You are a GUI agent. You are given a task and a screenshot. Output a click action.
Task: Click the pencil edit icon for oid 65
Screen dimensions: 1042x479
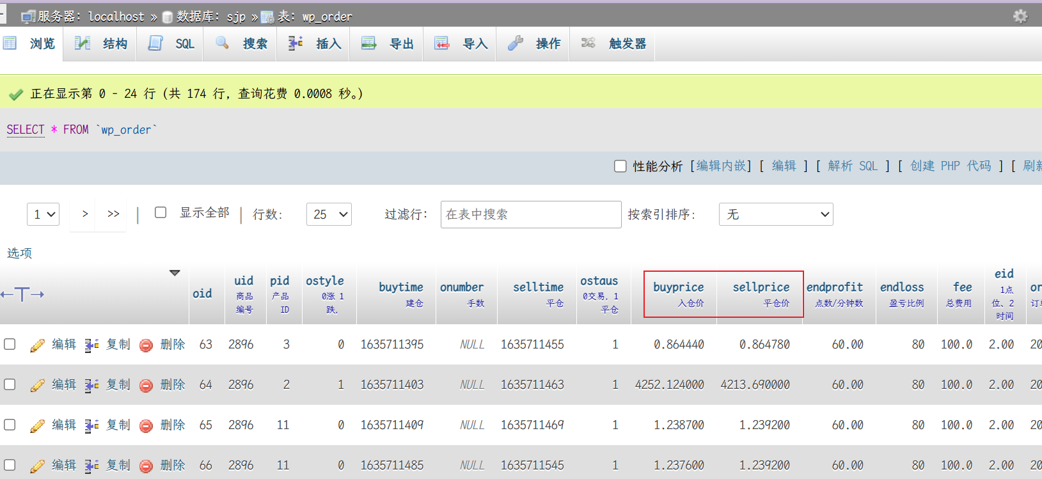point(38,426)
